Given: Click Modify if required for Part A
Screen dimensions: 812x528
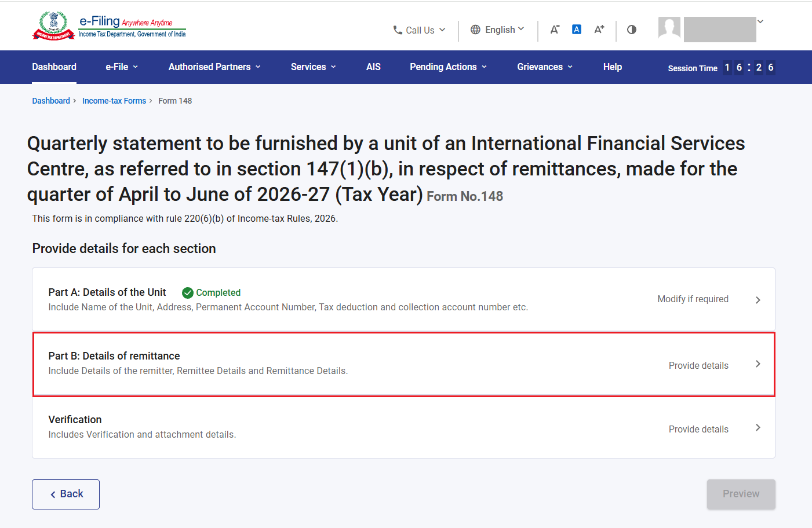Looking at the screenshot, I should click(x=693, y=299).
